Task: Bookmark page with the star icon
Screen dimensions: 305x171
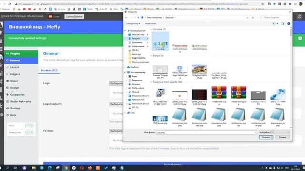Action: point(263,4)
